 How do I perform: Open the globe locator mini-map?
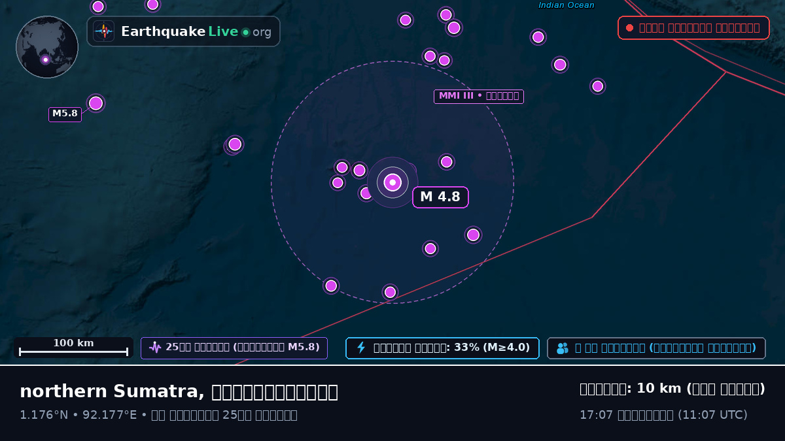(x=47, y=47)
